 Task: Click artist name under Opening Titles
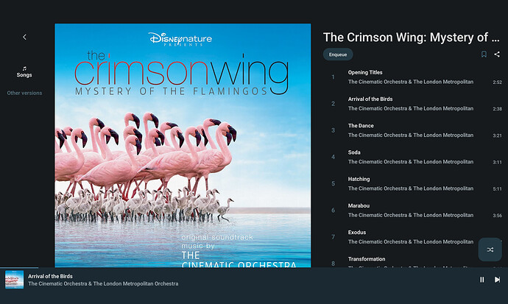click(x=411, y=82)
